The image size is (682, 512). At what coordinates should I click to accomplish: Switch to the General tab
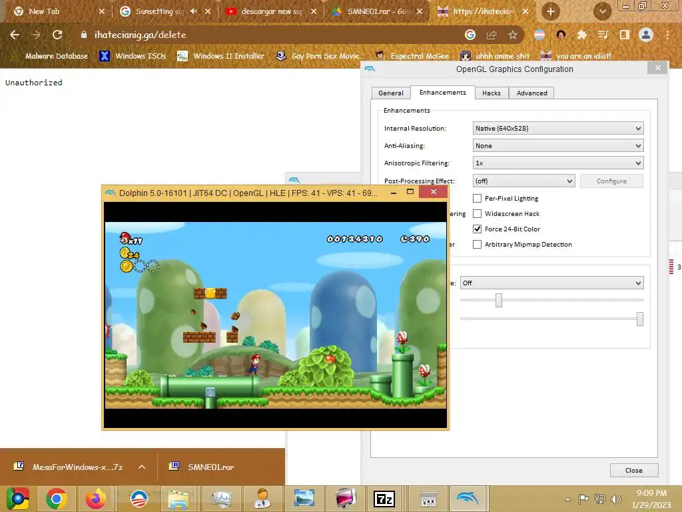tap(390, 93)
